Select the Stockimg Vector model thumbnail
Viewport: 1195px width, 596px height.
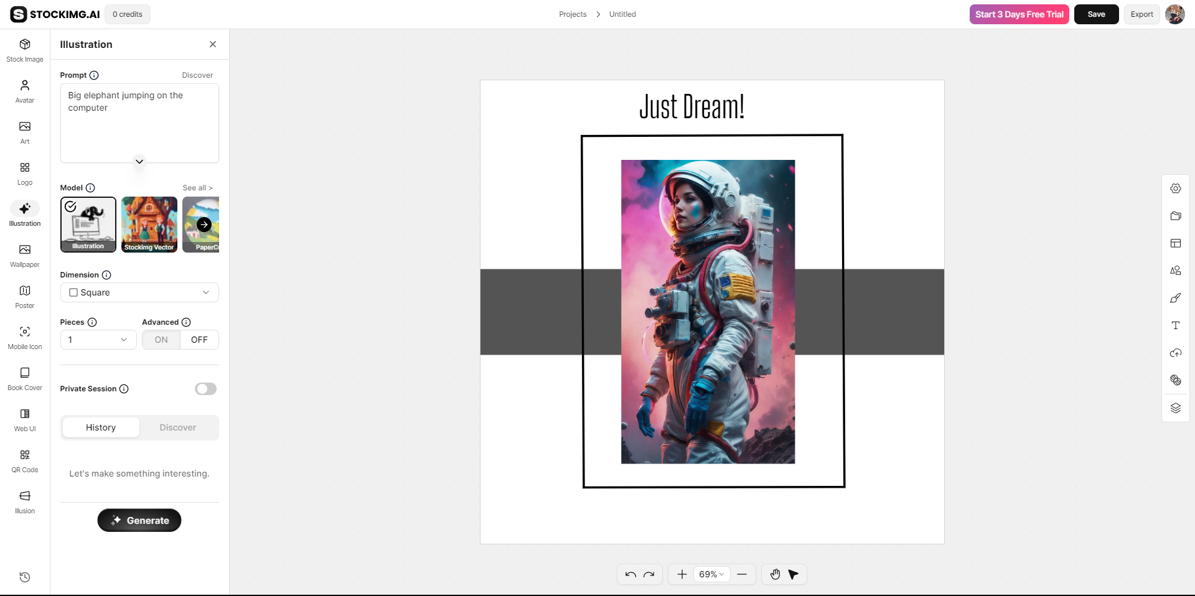pyautogui.click(x=149, y=225)
